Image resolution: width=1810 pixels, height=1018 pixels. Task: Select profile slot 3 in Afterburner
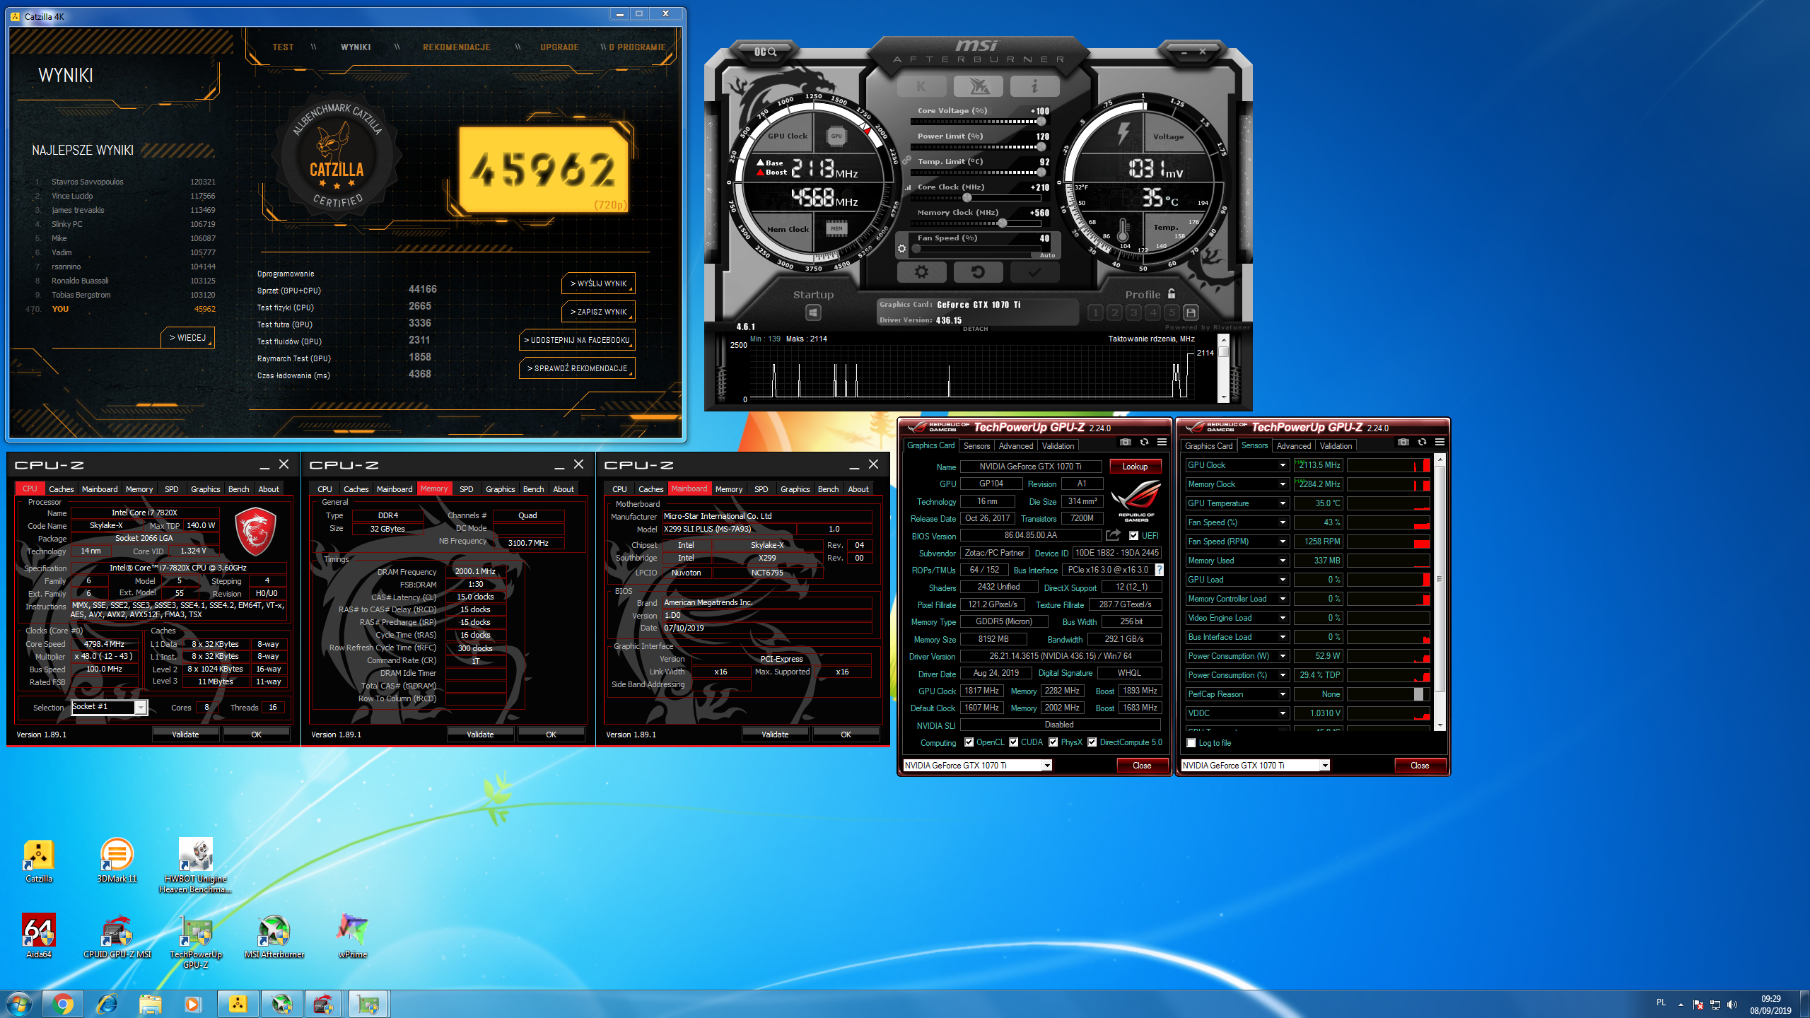tap(1133, 312)
